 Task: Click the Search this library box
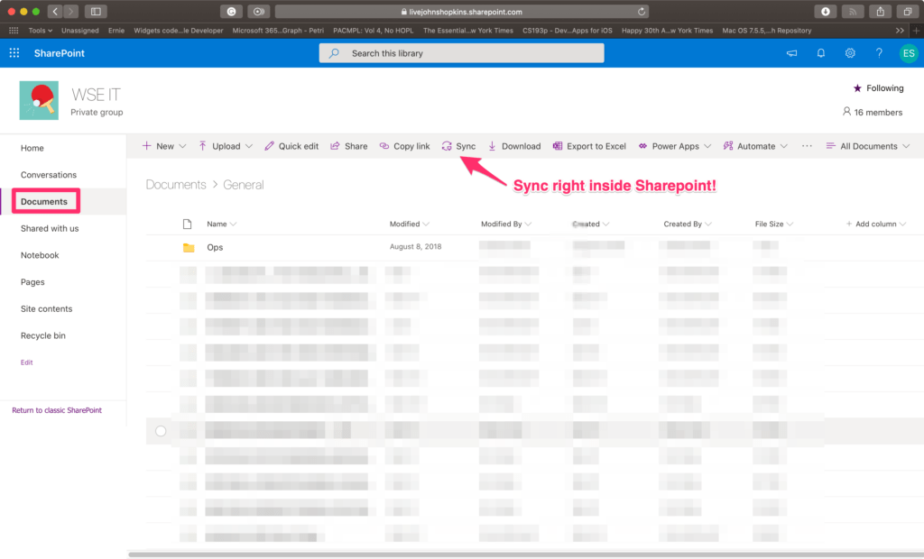tap(461, 53)
